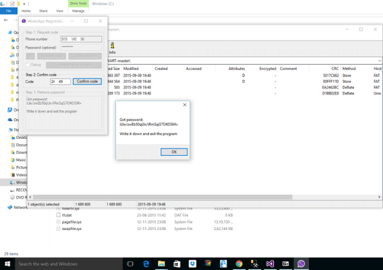Expand the 7-Zip address path dropdown

[379, 61]
